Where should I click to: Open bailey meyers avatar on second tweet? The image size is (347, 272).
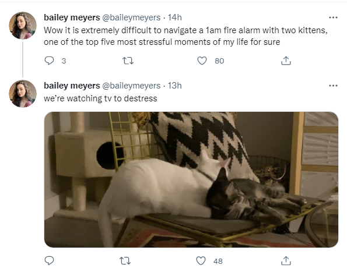(x=23, y=94)
